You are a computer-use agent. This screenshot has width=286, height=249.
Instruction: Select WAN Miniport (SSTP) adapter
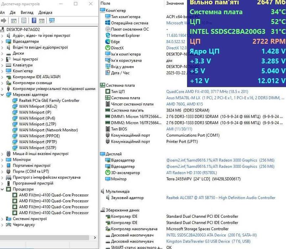37,148
